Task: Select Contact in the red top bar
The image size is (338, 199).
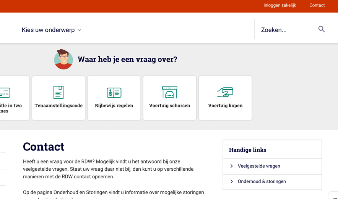Action: click(x=317, y=5)
